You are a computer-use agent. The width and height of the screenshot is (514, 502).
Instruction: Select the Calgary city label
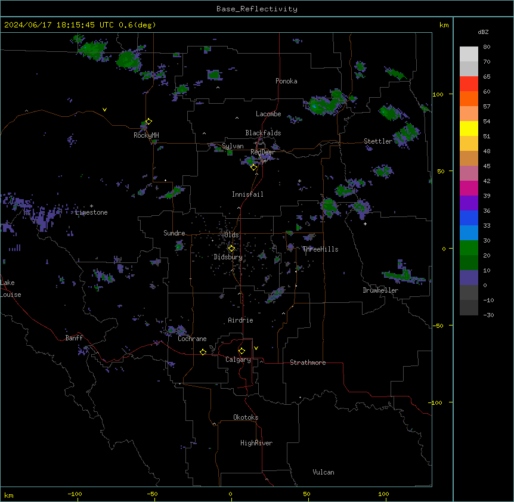239,360
